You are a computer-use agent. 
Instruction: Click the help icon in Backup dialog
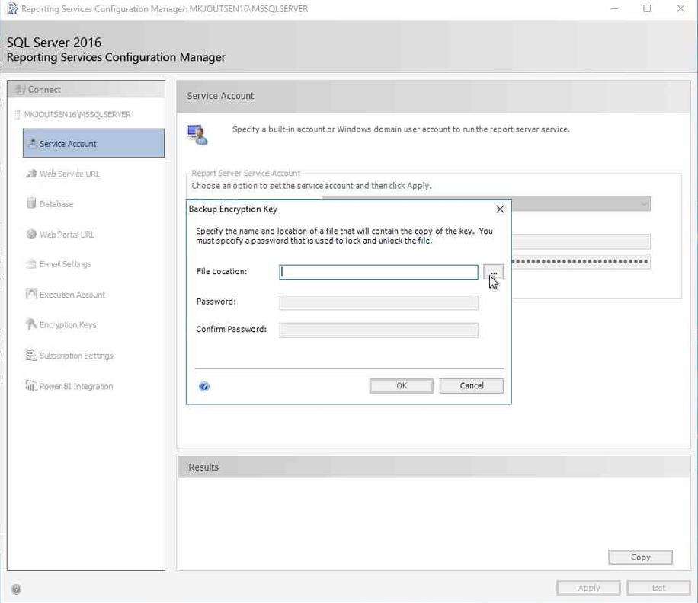click(204, 387)
